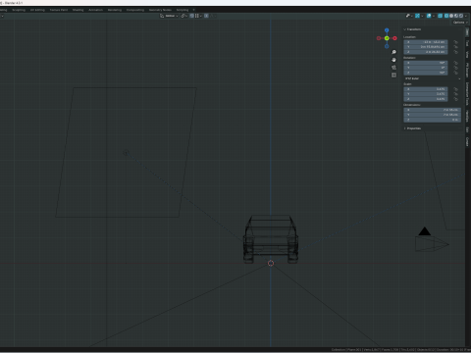This screenshot has height=353, width=471.
Task: Open the View sidebar tab
Action: tap(467, 54)
